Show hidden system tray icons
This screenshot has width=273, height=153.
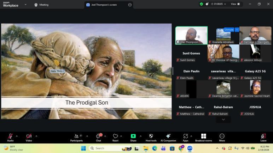pyautogui.click(x=217, y=148)
